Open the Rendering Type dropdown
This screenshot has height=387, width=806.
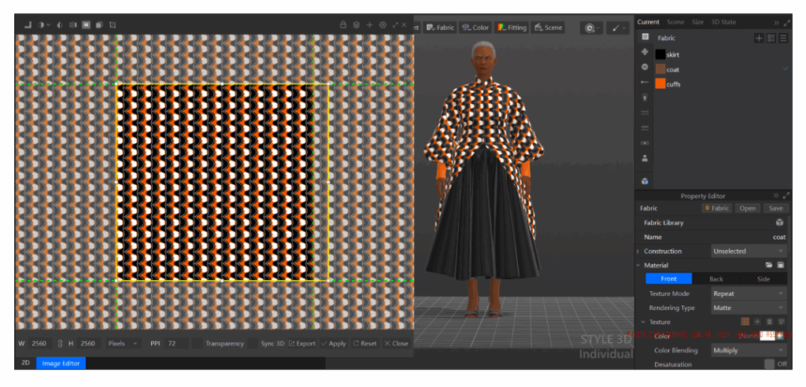[x=749, y=308]
